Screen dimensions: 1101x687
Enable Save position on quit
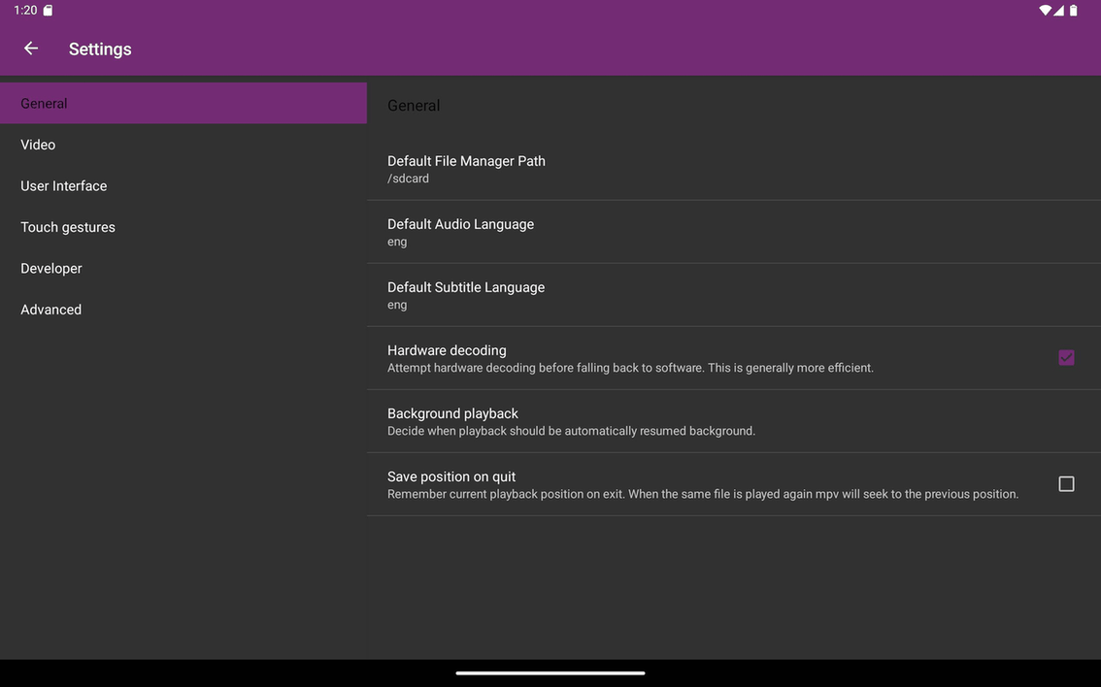1066,482
